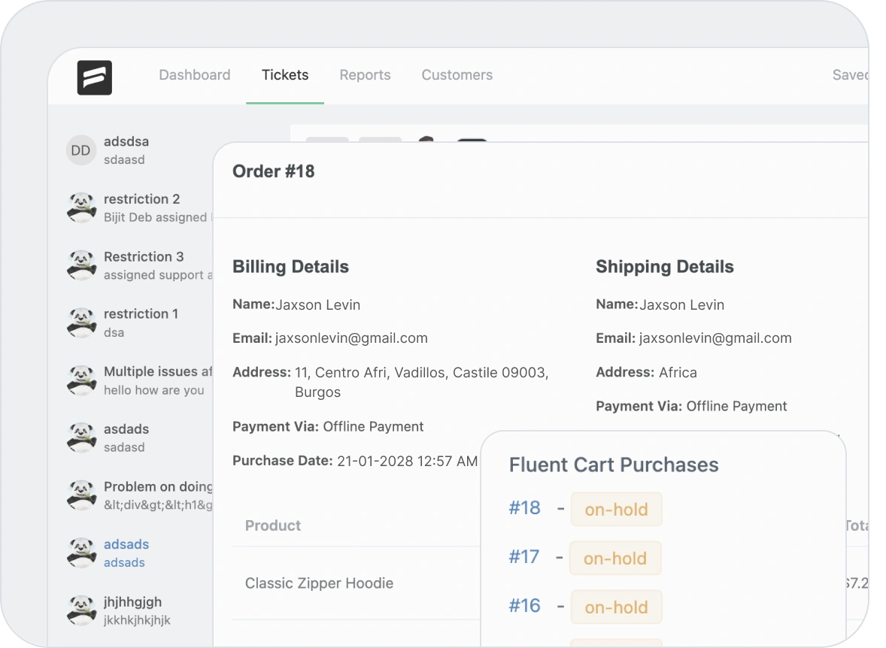Open the Customers tab
886x648 pixels.
(457, 75)
